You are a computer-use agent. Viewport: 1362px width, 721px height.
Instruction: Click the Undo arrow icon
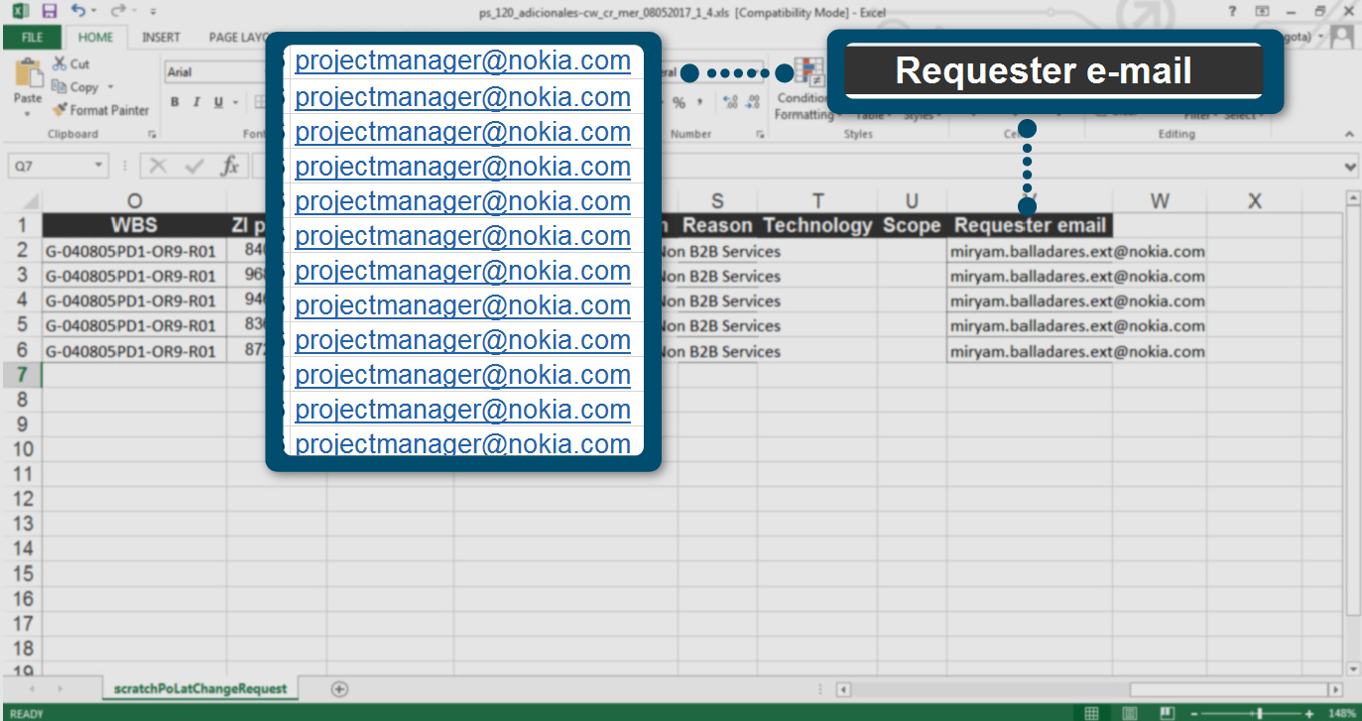(x=79, y=12)
